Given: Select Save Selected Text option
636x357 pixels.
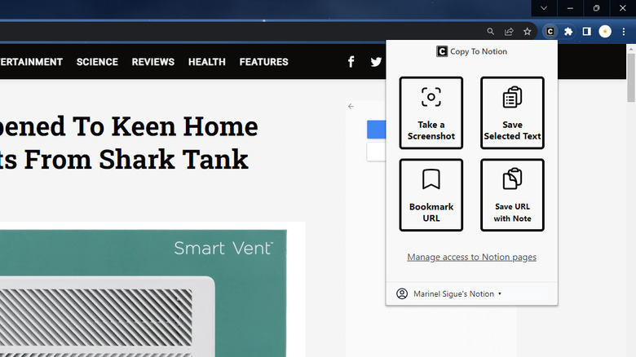Looking at the screenshot, I should coord(512,112).
